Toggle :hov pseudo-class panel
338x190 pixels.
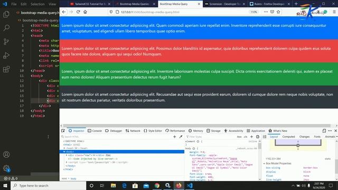[x=239, y=137]
